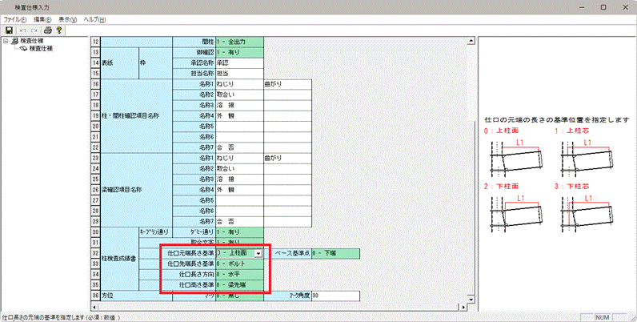This screenshot has height=322, width=637.
Task: Click the マーク角度 field showing 90
Action: [336, 296]
